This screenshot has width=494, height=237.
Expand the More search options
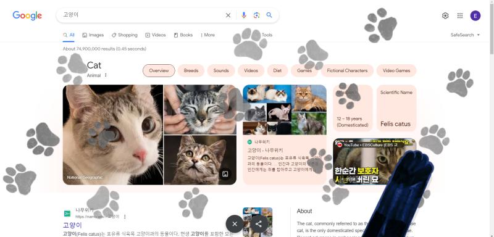point(208,35)
